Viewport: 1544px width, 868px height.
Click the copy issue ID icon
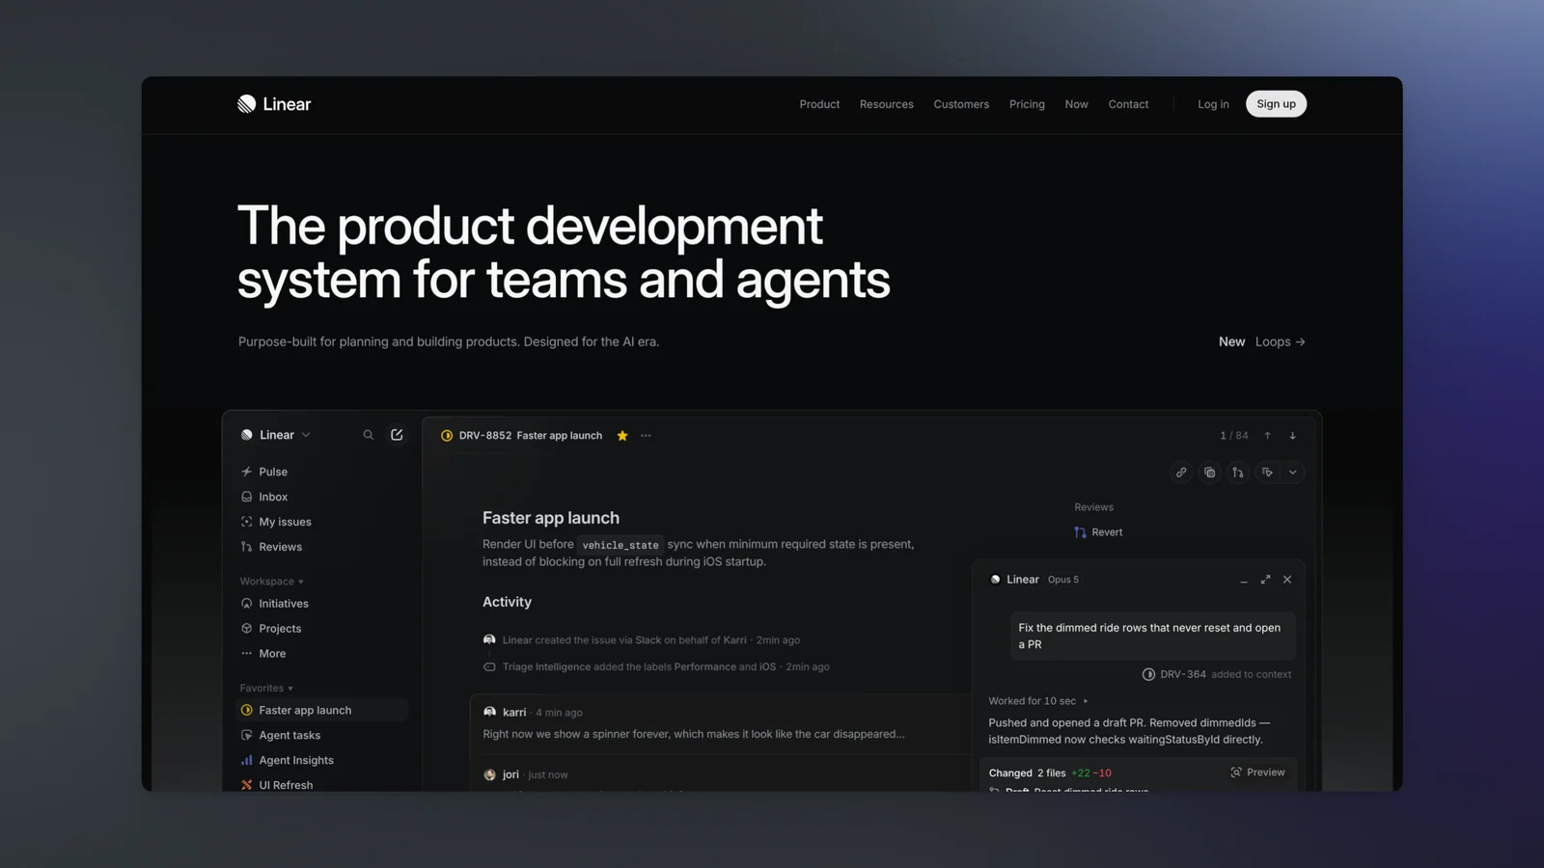coord(1209,473)
